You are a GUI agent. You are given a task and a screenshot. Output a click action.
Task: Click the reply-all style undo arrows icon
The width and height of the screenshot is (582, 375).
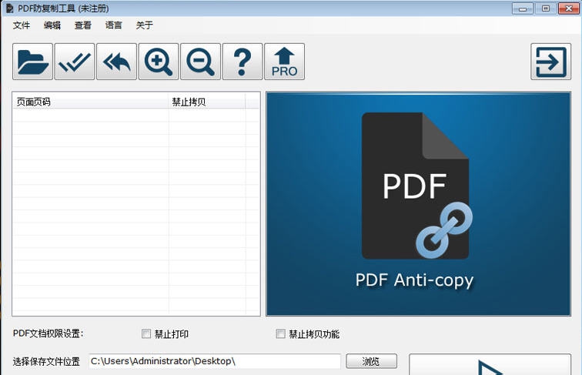(116, 62)
